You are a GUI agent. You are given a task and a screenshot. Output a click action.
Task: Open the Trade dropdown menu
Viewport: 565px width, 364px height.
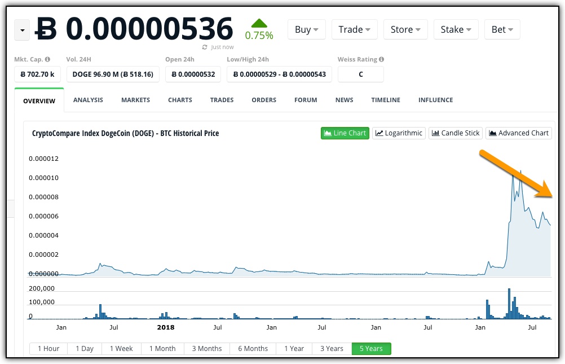pyautogui.click(x=354, y=29)
